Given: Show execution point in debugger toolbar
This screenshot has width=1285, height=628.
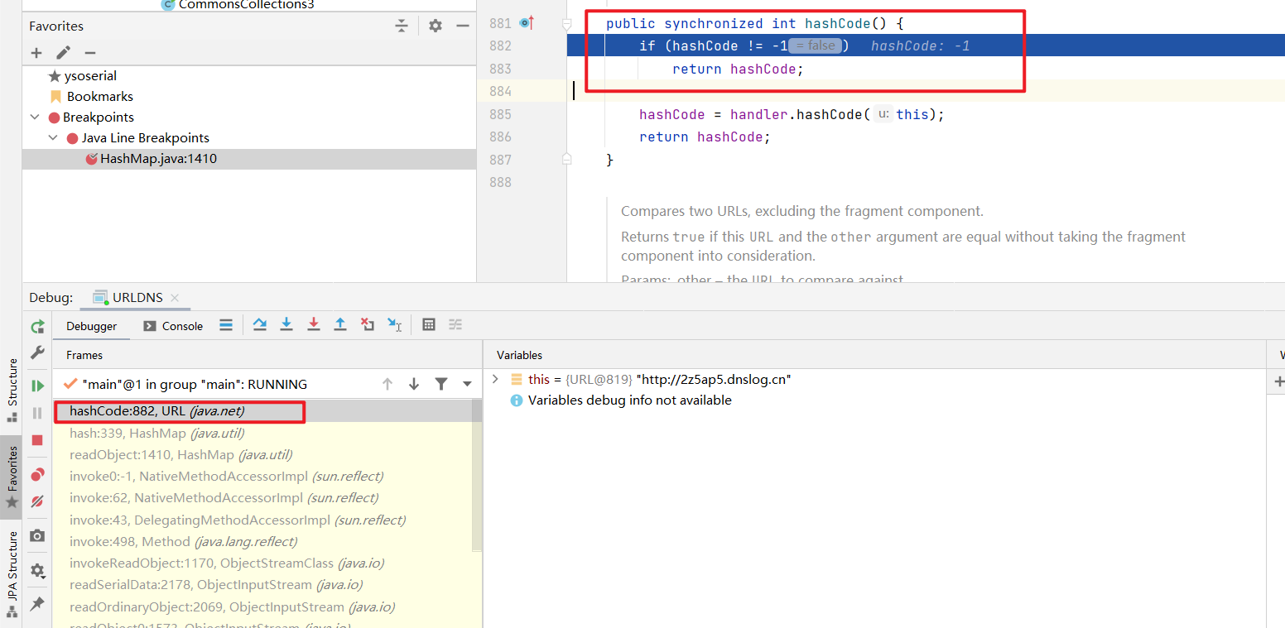Looking at the screenshot, I should pyautogui.click(x=226, y=325).
